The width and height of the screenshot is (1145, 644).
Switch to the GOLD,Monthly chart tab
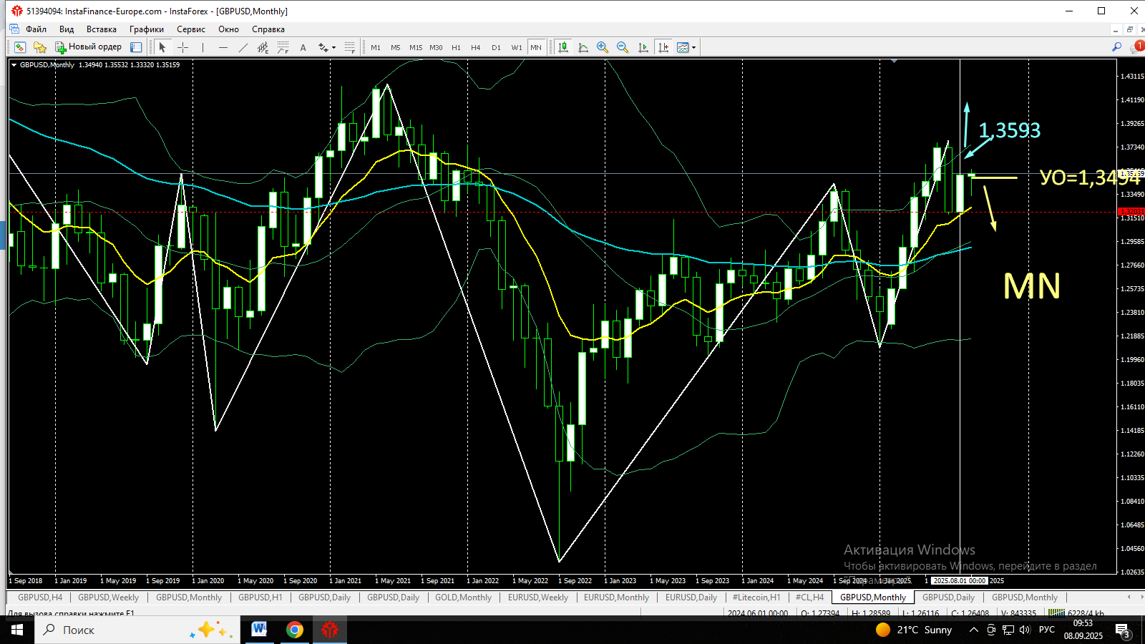pyautogui.click(x=463, y=597)
